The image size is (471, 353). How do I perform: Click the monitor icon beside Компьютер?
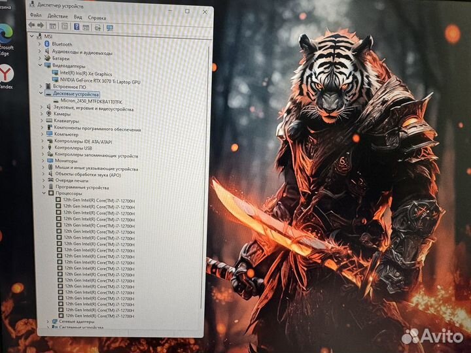pos(50,134)
